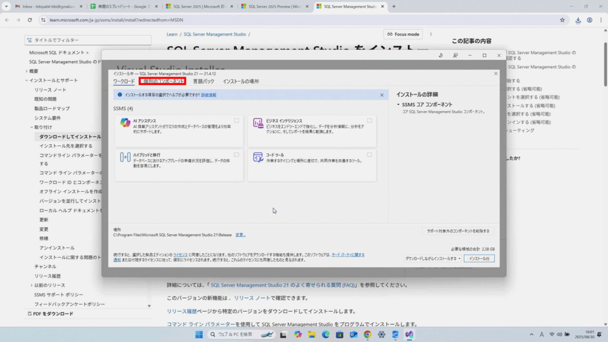Reload the browser page
The image size is (608, 342).
coord(30,20)
